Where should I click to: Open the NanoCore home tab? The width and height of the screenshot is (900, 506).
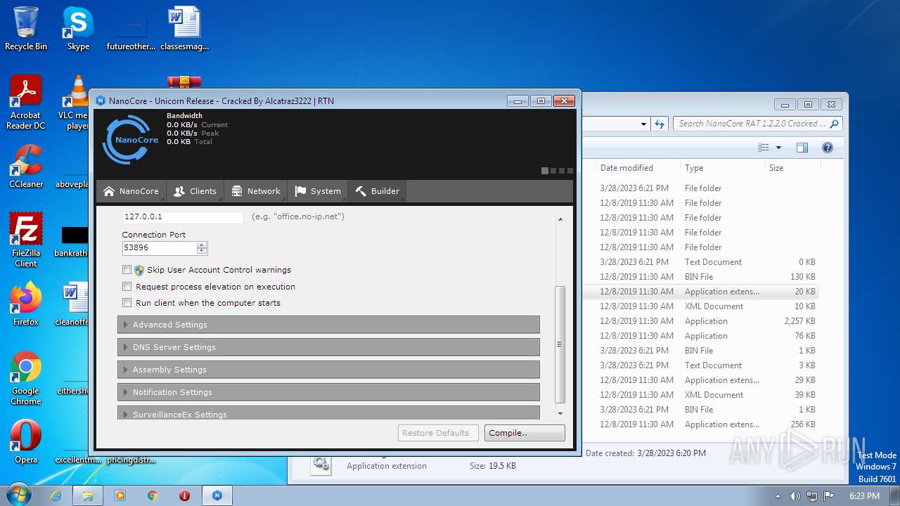tap(131, 191)
